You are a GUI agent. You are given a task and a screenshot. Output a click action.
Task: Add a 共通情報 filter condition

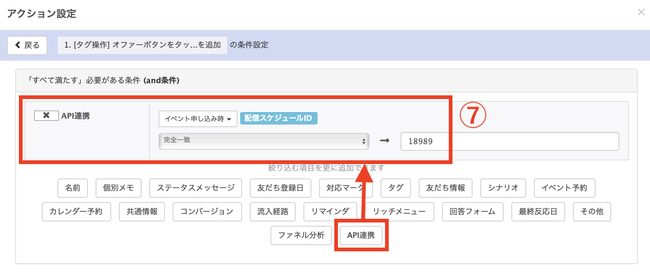click(x=142, y=211)
